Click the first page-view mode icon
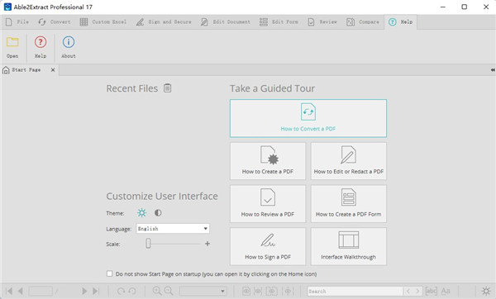The width and height of the screenshot is (496, 299). 246,291
